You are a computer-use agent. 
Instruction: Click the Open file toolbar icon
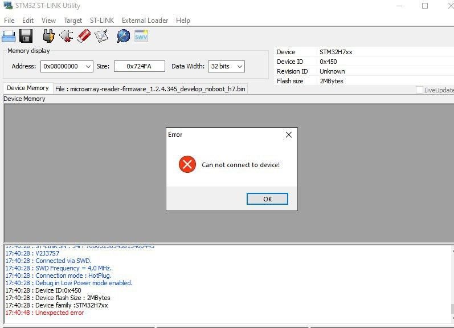tap(9, 36)
